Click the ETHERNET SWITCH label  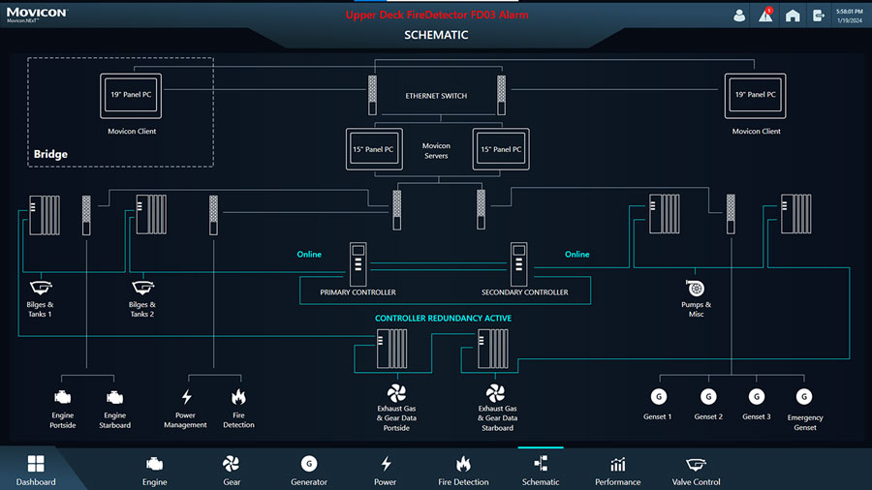436,96
